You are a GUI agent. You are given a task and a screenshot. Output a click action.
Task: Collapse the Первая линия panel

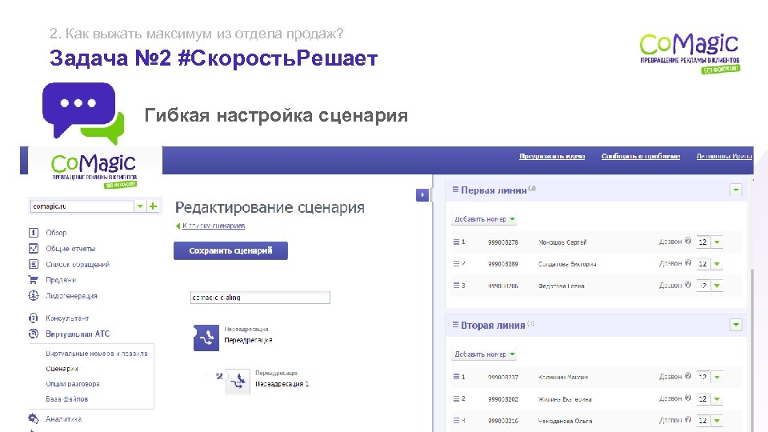point(736,190)
